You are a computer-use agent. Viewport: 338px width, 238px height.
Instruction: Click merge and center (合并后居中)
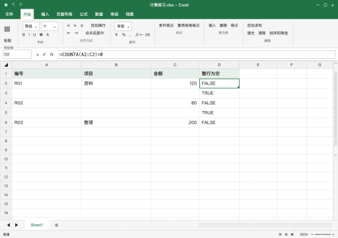click(94, 33)
